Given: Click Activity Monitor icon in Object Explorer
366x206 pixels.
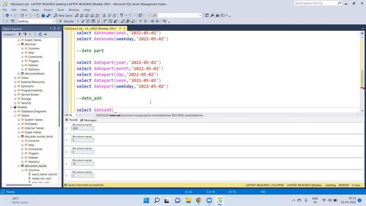Looking at the screenshot, I should pyautogui.click(x=45, y=34).
